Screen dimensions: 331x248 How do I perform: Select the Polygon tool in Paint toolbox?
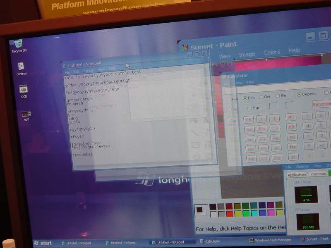point(208,144)
